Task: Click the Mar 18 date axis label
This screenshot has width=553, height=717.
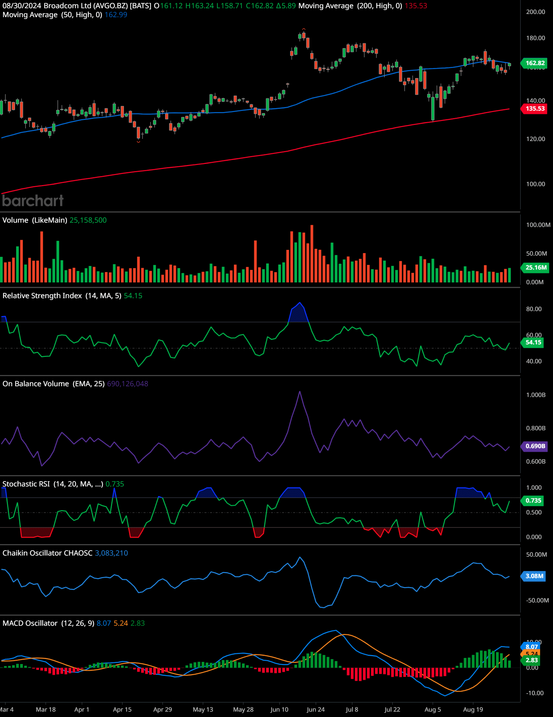Action: [46, 709]
